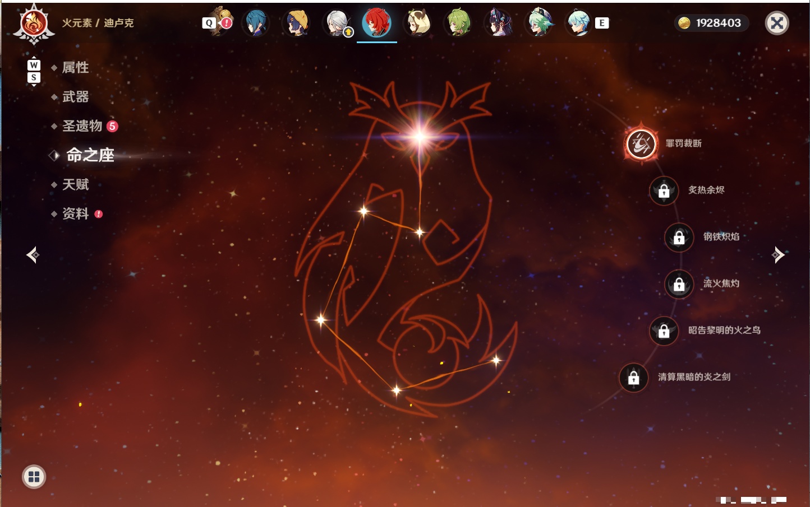Viewport: 810px width, 507px height.
Task: Click the Mora coin icon
Action: click(684, 23)
